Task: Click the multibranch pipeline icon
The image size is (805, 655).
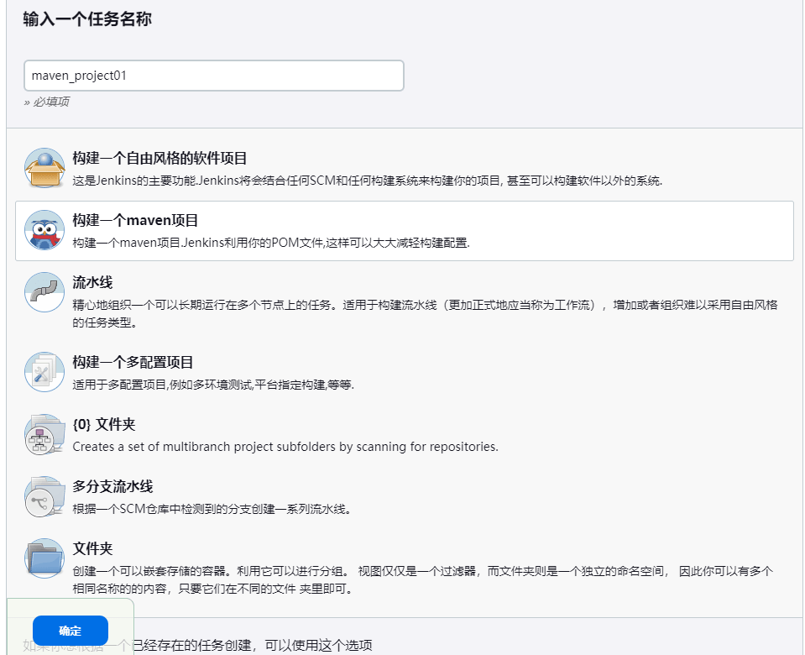Action: (44, 497)
